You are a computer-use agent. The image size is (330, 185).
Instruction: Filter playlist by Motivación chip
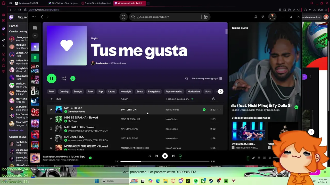pos(194,91)
